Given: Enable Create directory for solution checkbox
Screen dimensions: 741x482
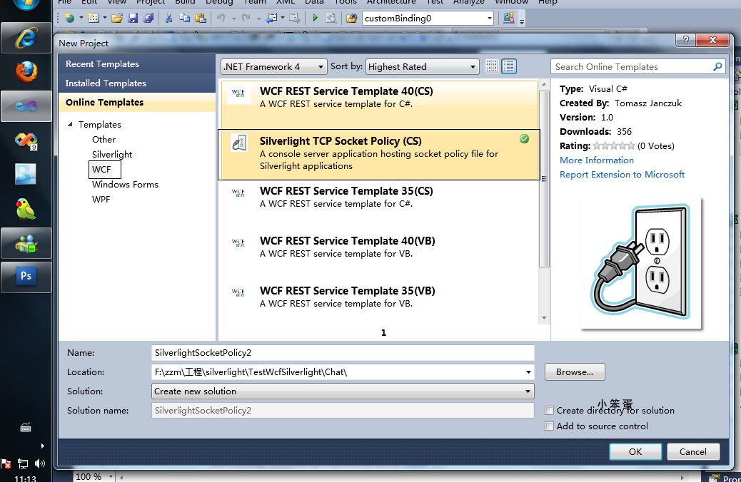Looking at the screenshot, I should (549, 410).
